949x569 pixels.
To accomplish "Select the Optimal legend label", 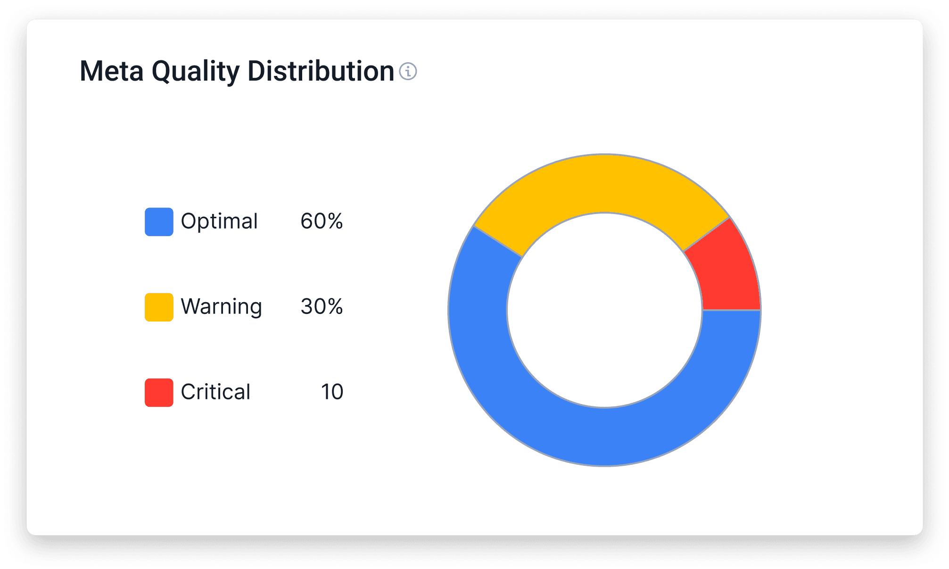I will tap(219, 222).
